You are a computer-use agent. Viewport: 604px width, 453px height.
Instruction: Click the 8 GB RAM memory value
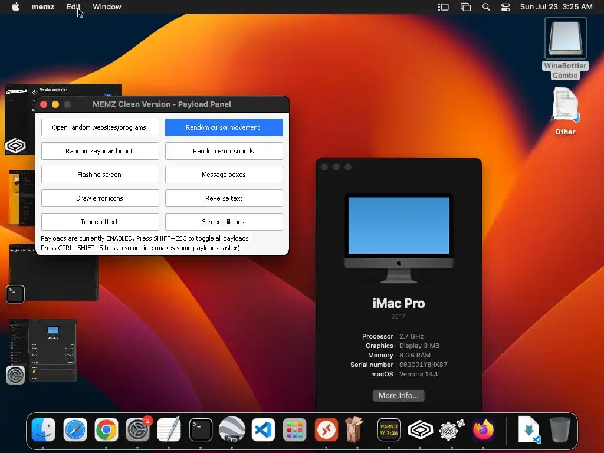point(415,355)
